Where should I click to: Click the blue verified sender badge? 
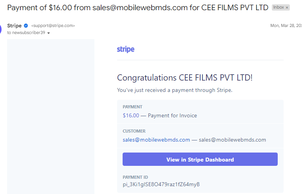[26, 25]
